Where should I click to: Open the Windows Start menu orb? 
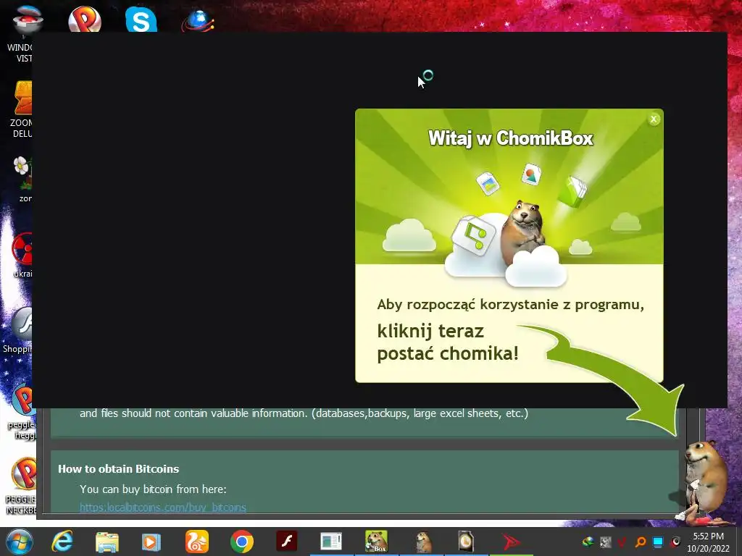pyautogui.click(x=18, y=542)
